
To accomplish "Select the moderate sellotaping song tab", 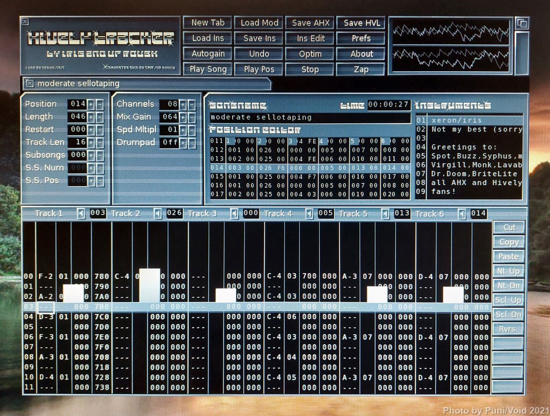I will (x=79, y=84).
